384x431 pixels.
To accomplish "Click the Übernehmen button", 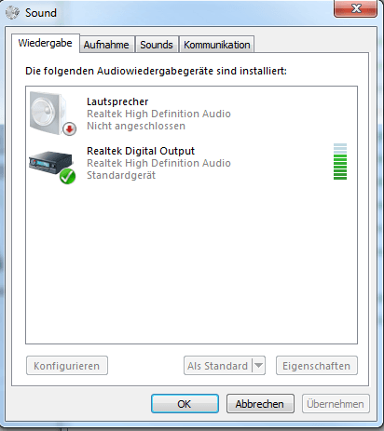I will pos(336,404).
